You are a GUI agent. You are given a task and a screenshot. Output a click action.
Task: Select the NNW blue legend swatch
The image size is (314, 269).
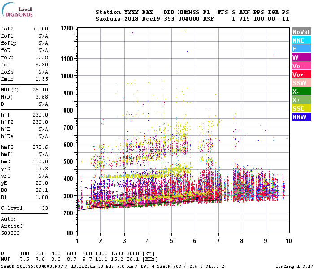click(x=301, y=117)
